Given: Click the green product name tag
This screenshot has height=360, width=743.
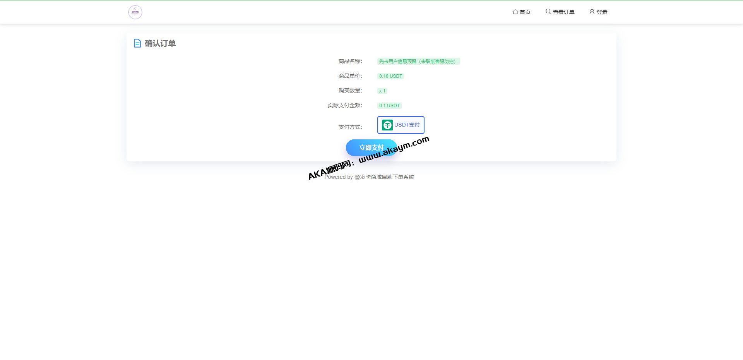Looking at the screenshot, I should [x=418, y=62].
